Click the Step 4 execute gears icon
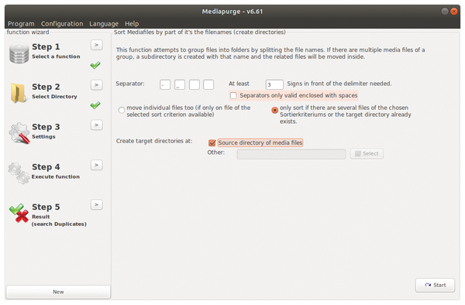 (x=19, y=173)
